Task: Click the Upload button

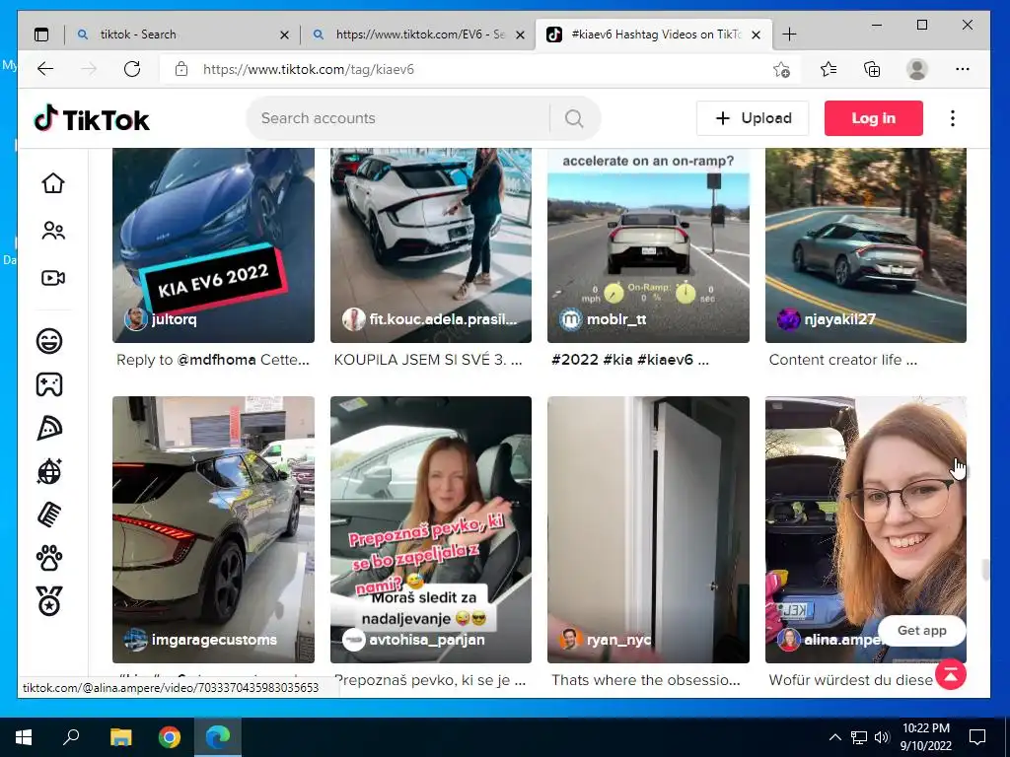Action: click(x=753, y=118)
